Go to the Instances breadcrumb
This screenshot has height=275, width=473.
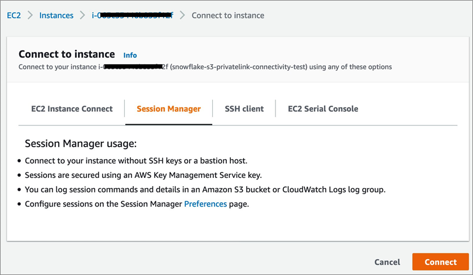coord(56,15)
